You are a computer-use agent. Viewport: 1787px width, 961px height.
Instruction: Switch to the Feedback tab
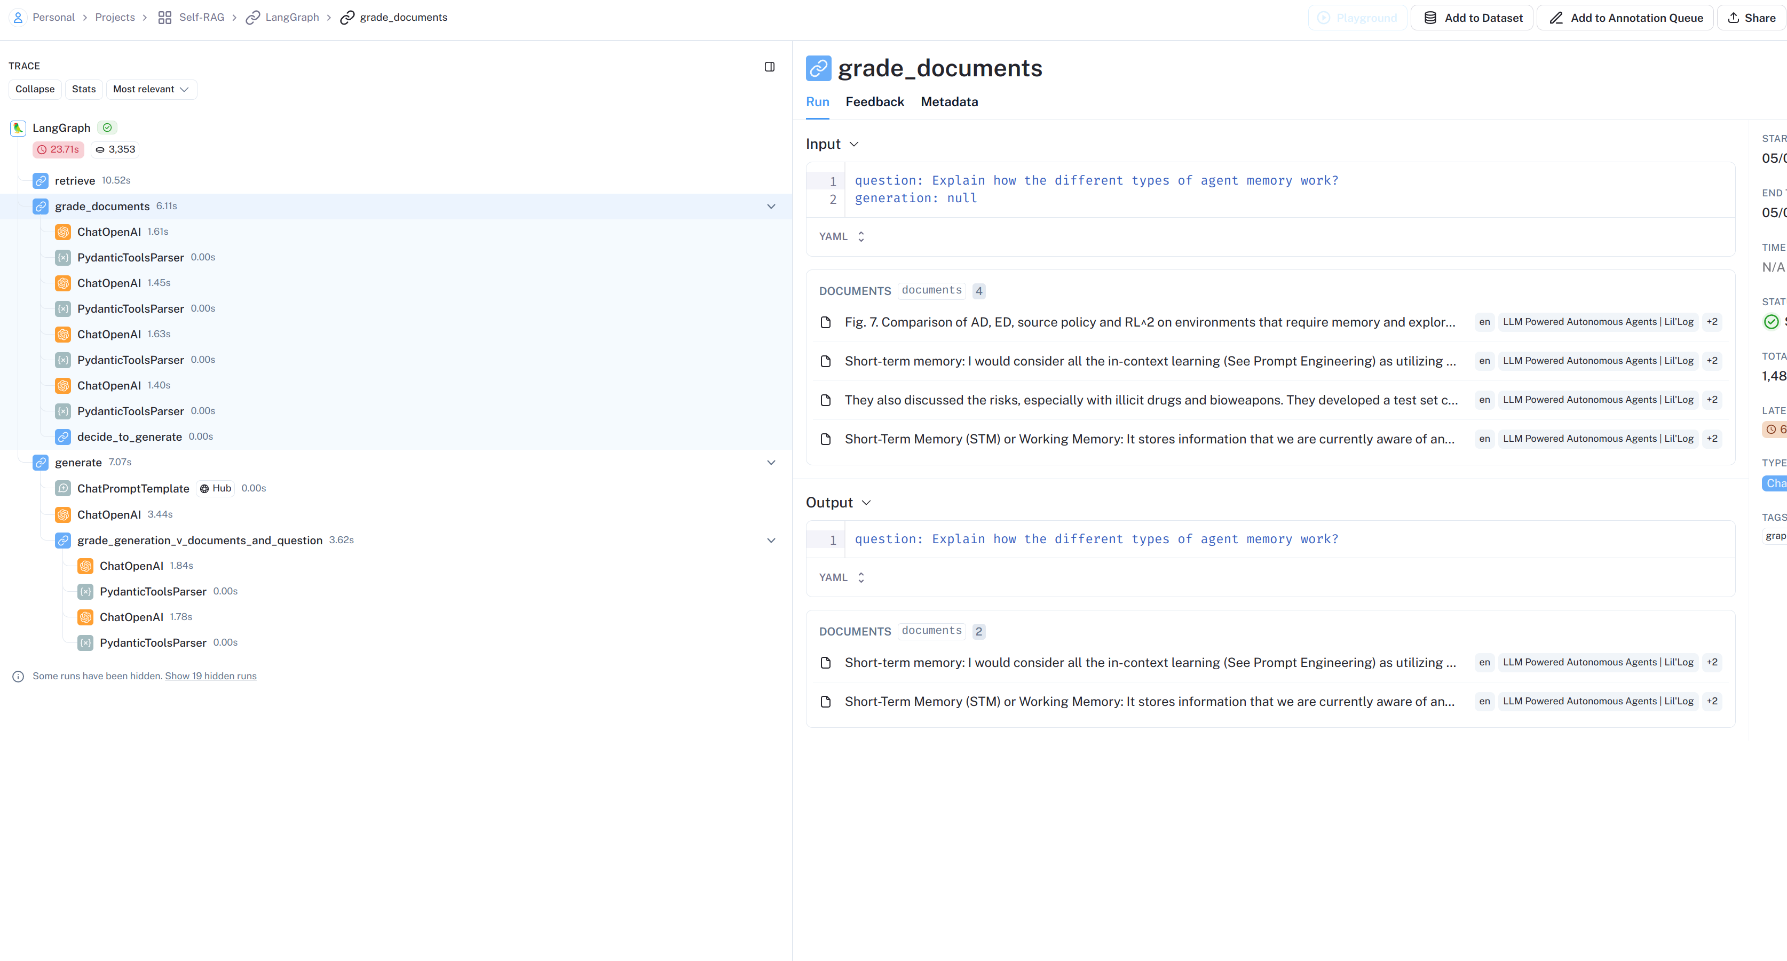tap(874, 102)
